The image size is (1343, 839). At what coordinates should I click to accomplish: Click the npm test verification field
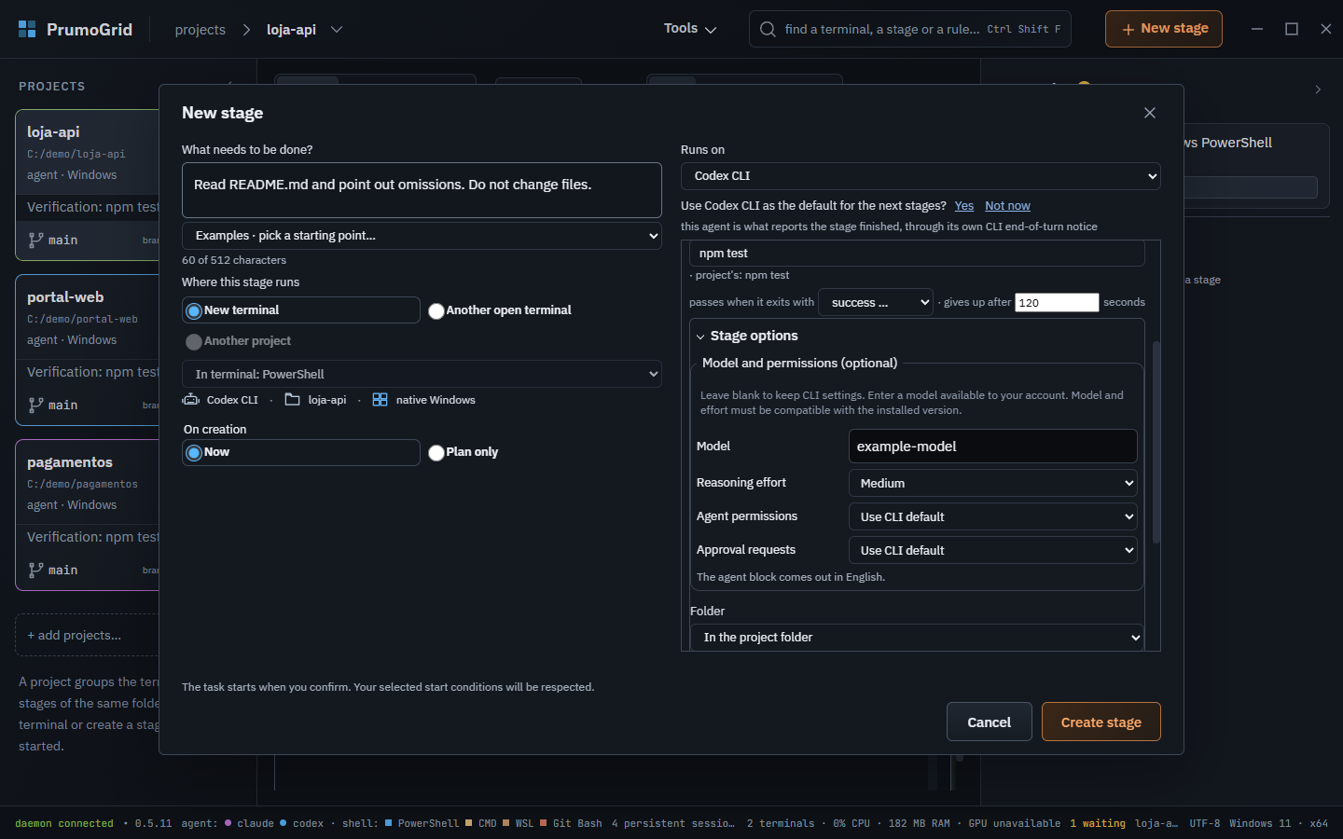pyautogui.click(x=918, y=253)
